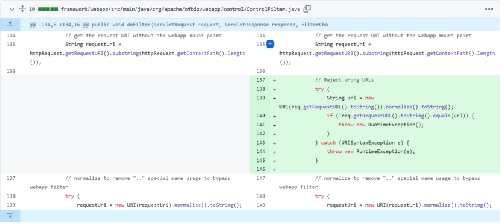Select right-side line number 142
Screen dimensions: 501x224
[261, 134]
